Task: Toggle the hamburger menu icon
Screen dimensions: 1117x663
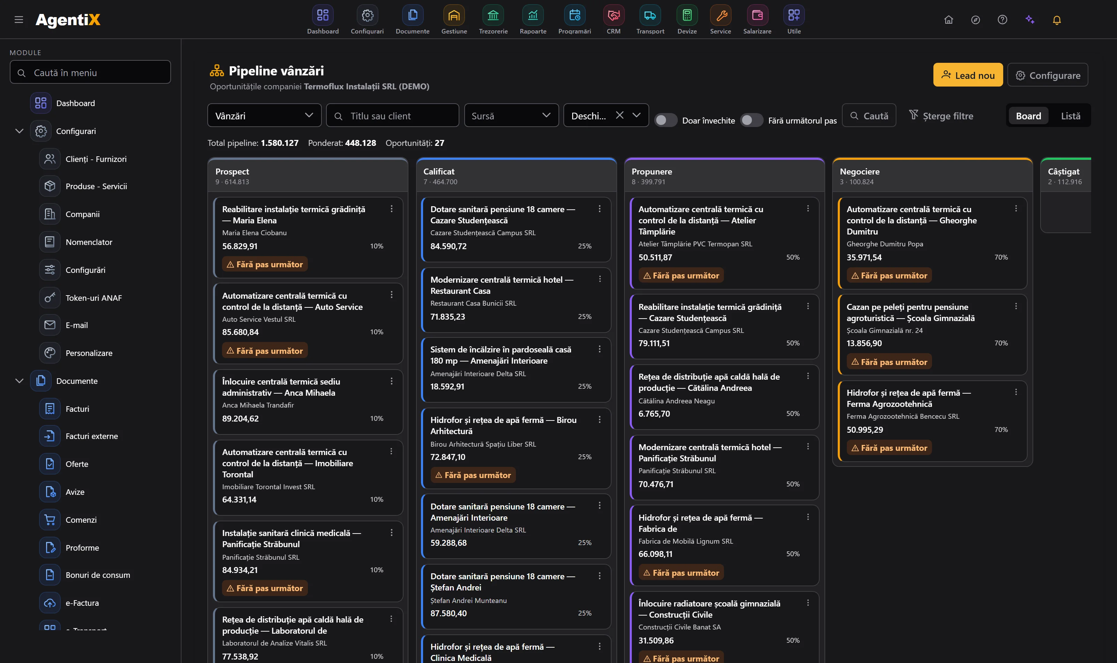Action: pos(19,20)
